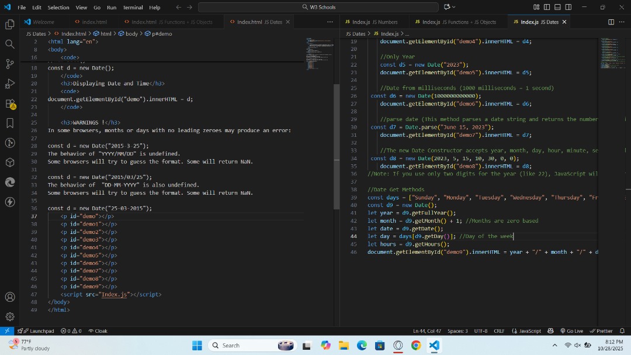Image resolution: width=631 pixels, height=355 pixels.
Task: Show hidden system tray icons chevron
Action: click(554, 345)
